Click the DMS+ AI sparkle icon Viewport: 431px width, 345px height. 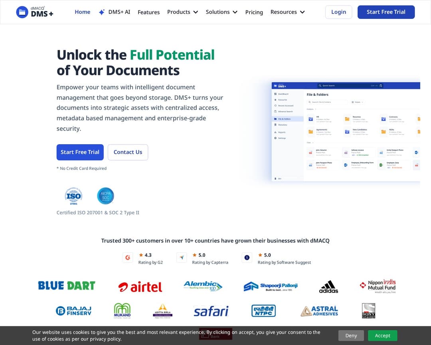102,12
